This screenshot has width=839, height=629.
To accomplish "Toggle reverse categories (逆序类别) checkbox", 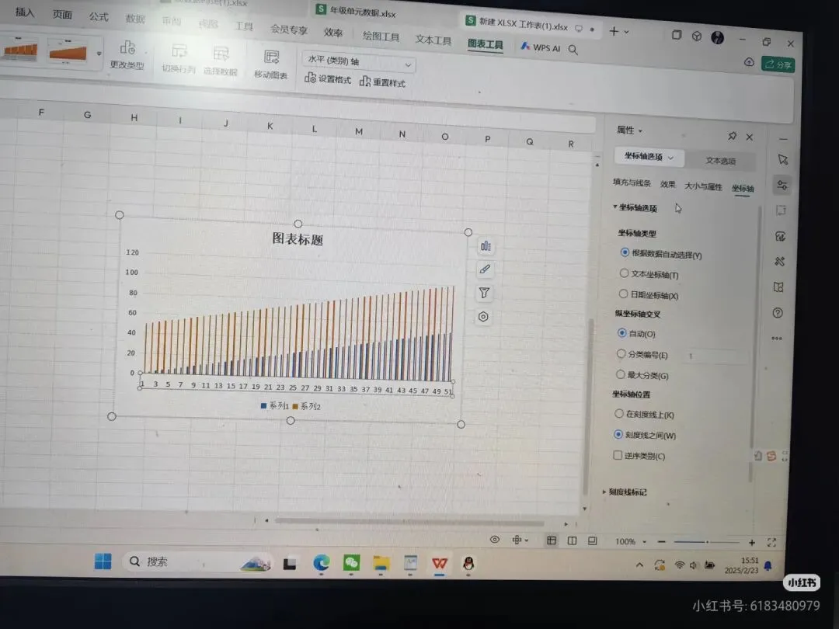I will pyautogui.click(x=618, y=455).
